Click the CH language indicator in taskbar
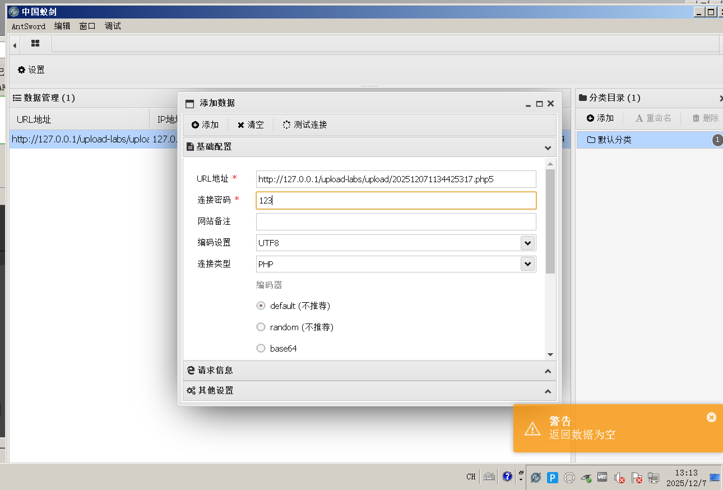This screenshot has width=723, height=490. pos(471,477)
